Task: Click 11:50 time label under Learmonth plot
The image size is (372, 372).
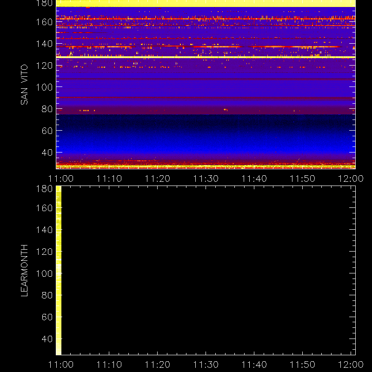Action: pos(303,365)
